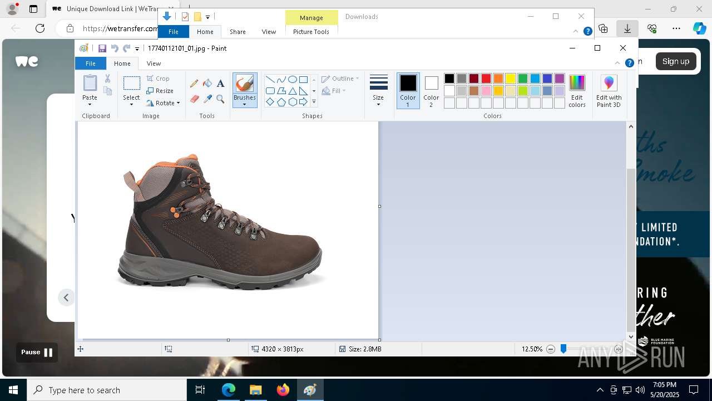Click the Redo arrow in Paint title bar
This screenshot has width=712, height=401.
click(x=126, y=48)
